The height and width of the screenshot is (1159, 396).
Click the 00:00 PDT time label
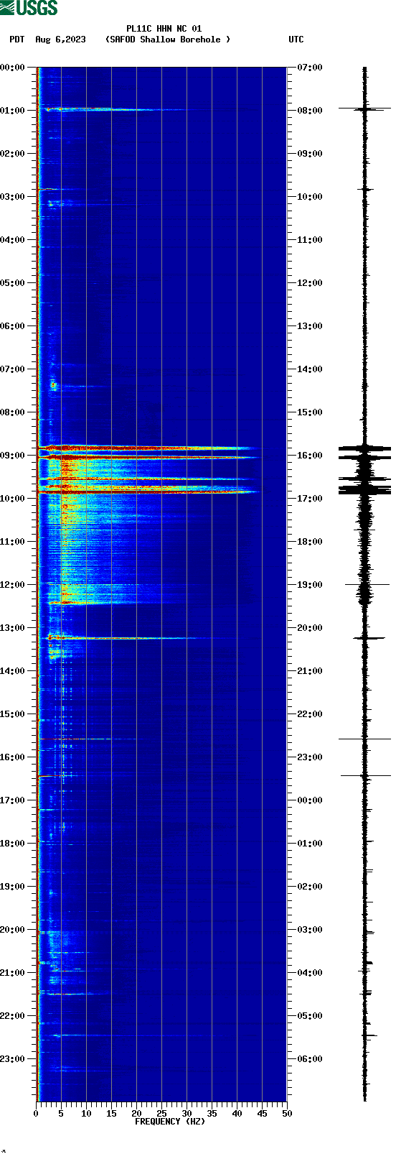12,68
